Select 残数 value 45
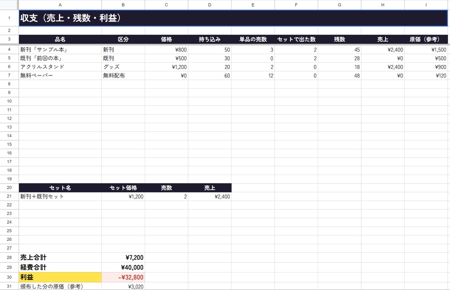 coord(340,50)
